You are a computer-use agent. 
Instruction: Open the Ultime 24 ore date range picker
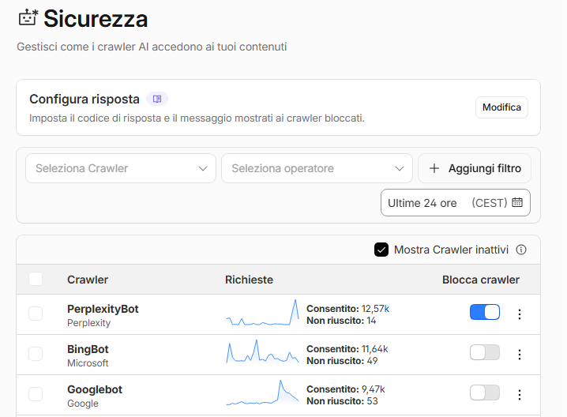click(456, 202)
